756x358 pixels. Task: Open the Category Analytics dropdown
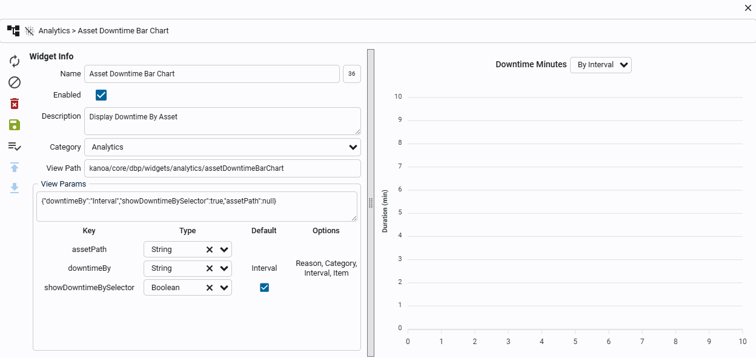tap(222, 147)
